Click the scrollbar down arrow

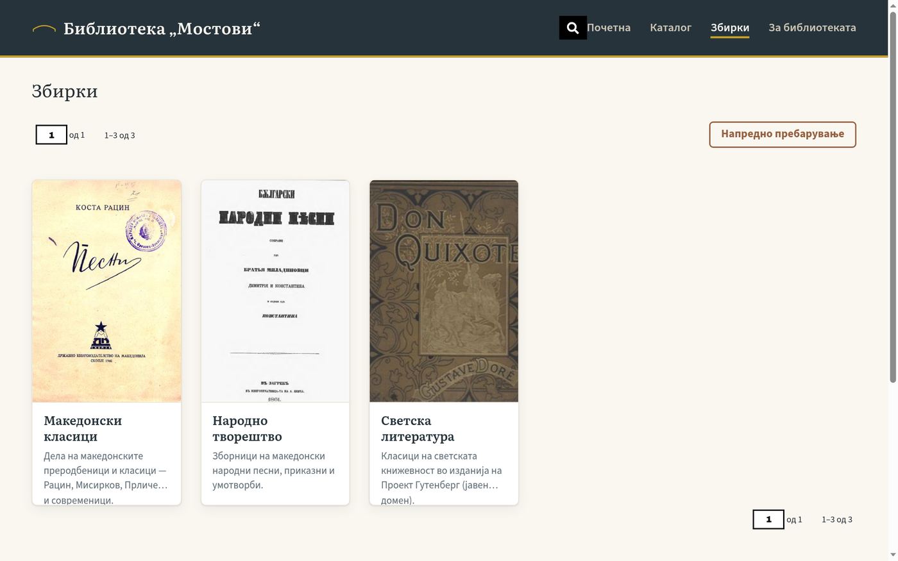point(893,555)
